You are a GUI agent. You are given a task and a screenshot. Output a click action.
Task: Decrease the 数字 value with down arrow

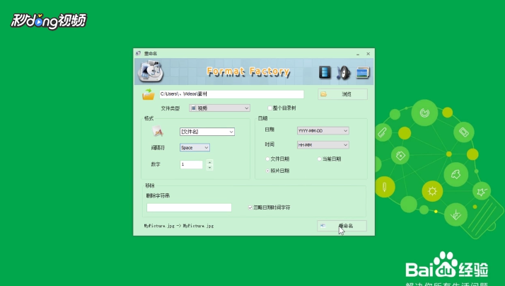click(209, 167)
